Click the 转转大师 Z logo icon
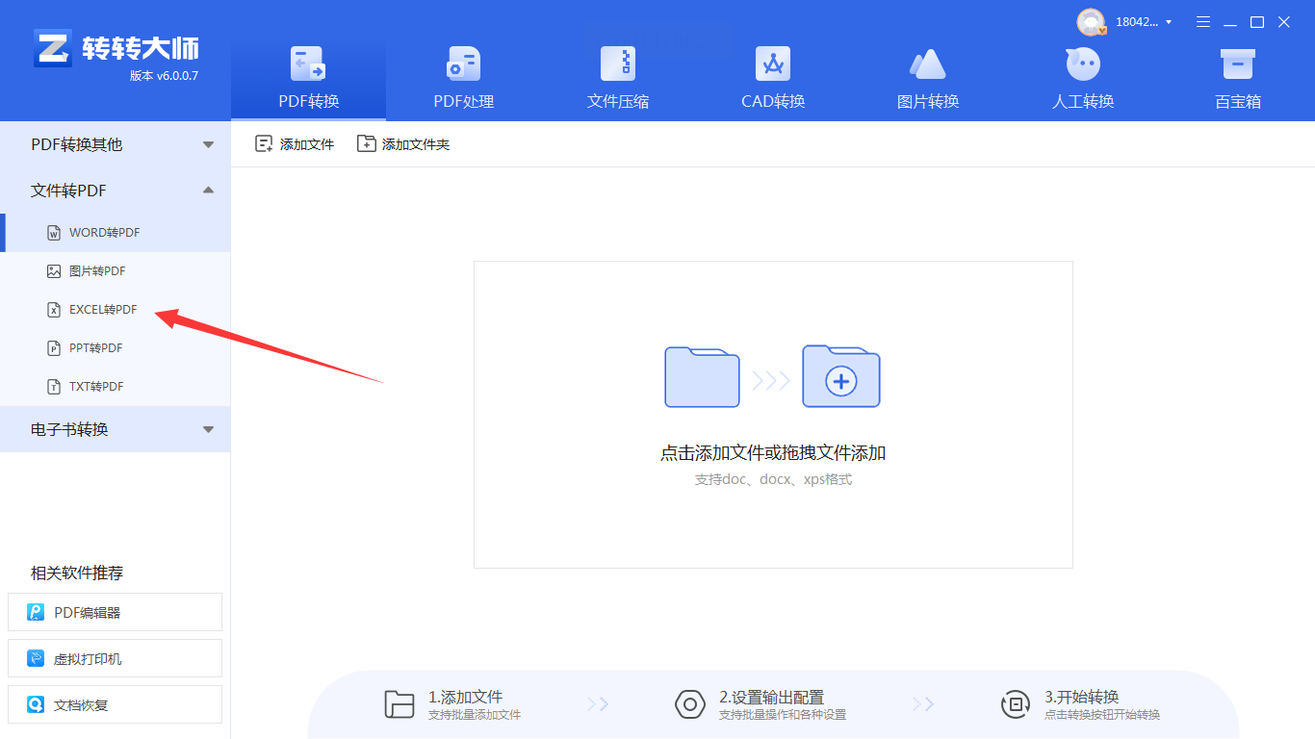This screenshot has height=739, width=1315. [53, 48]
